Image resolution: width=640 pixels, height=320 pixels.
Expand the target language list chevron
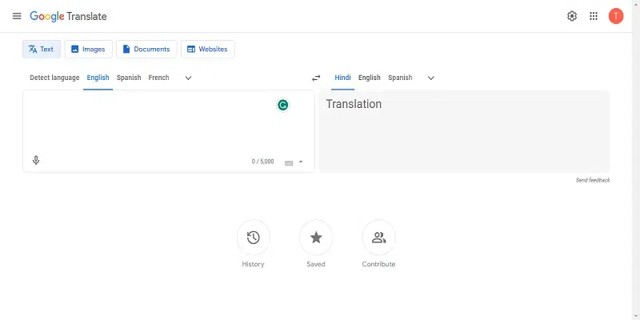(430, 78)
